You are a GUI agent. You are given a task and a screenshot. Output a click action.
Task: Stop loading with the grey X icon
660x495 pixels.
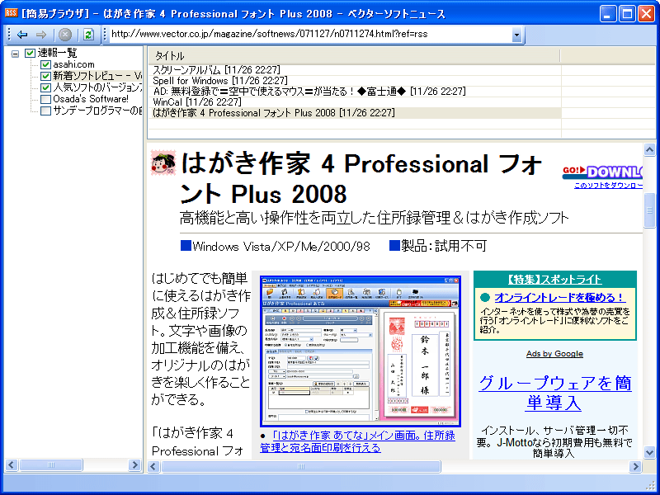coord(65,35)
